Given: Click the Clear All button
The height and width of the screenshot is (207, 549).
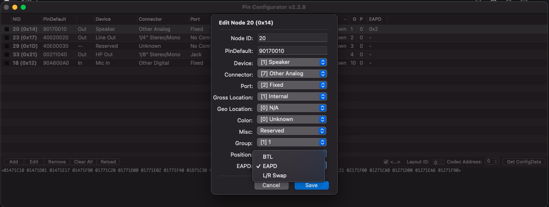Looking at the screenshot, I should tap(83, 162).
